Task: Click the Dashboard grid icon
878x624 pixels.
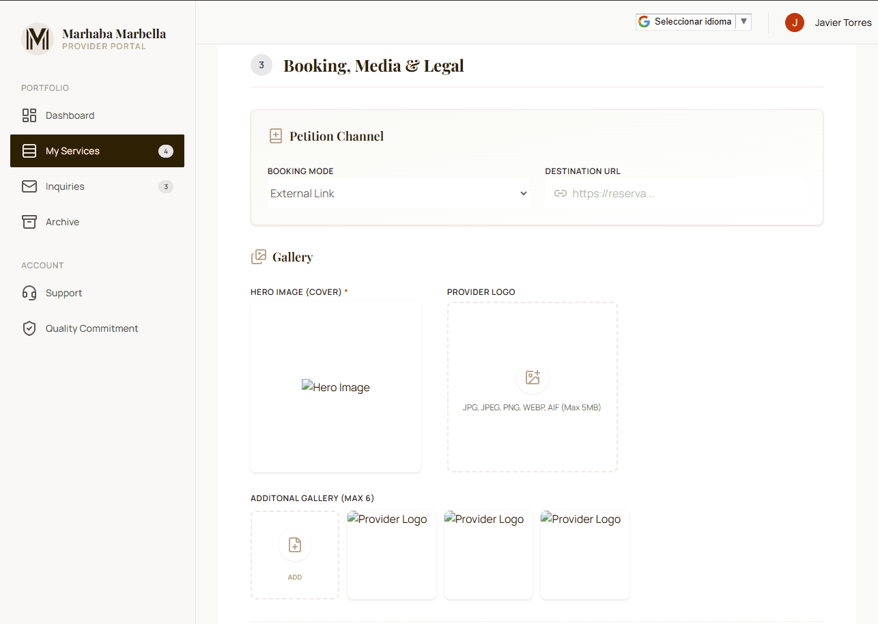Action: [29, 115]
